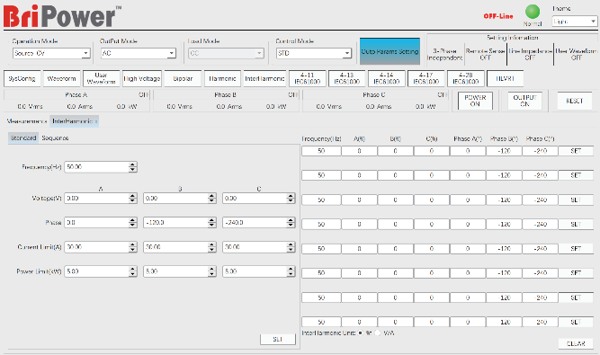Click the green Normal status indicator

[x=533, y=12]
